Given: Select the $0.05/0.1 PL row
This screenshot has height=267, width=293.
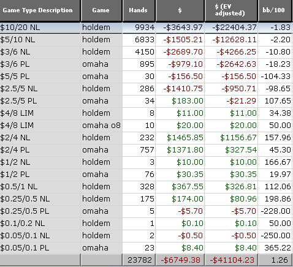Looking at the screenshot, I should (x=146, y=248).
